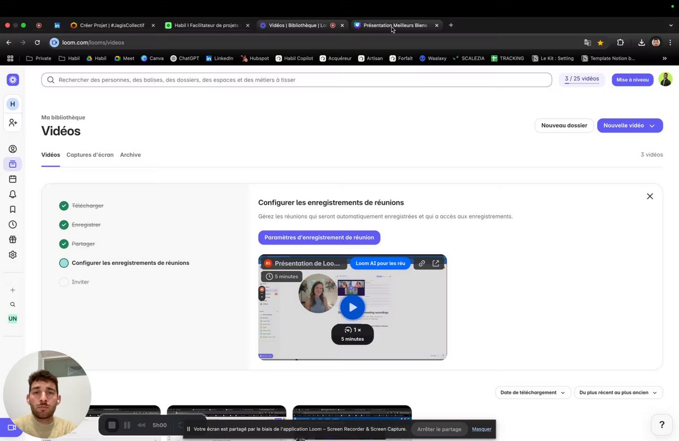679x441 pixels.
Task: Open the history clock icon in sidebar
Action: point(13,224)
